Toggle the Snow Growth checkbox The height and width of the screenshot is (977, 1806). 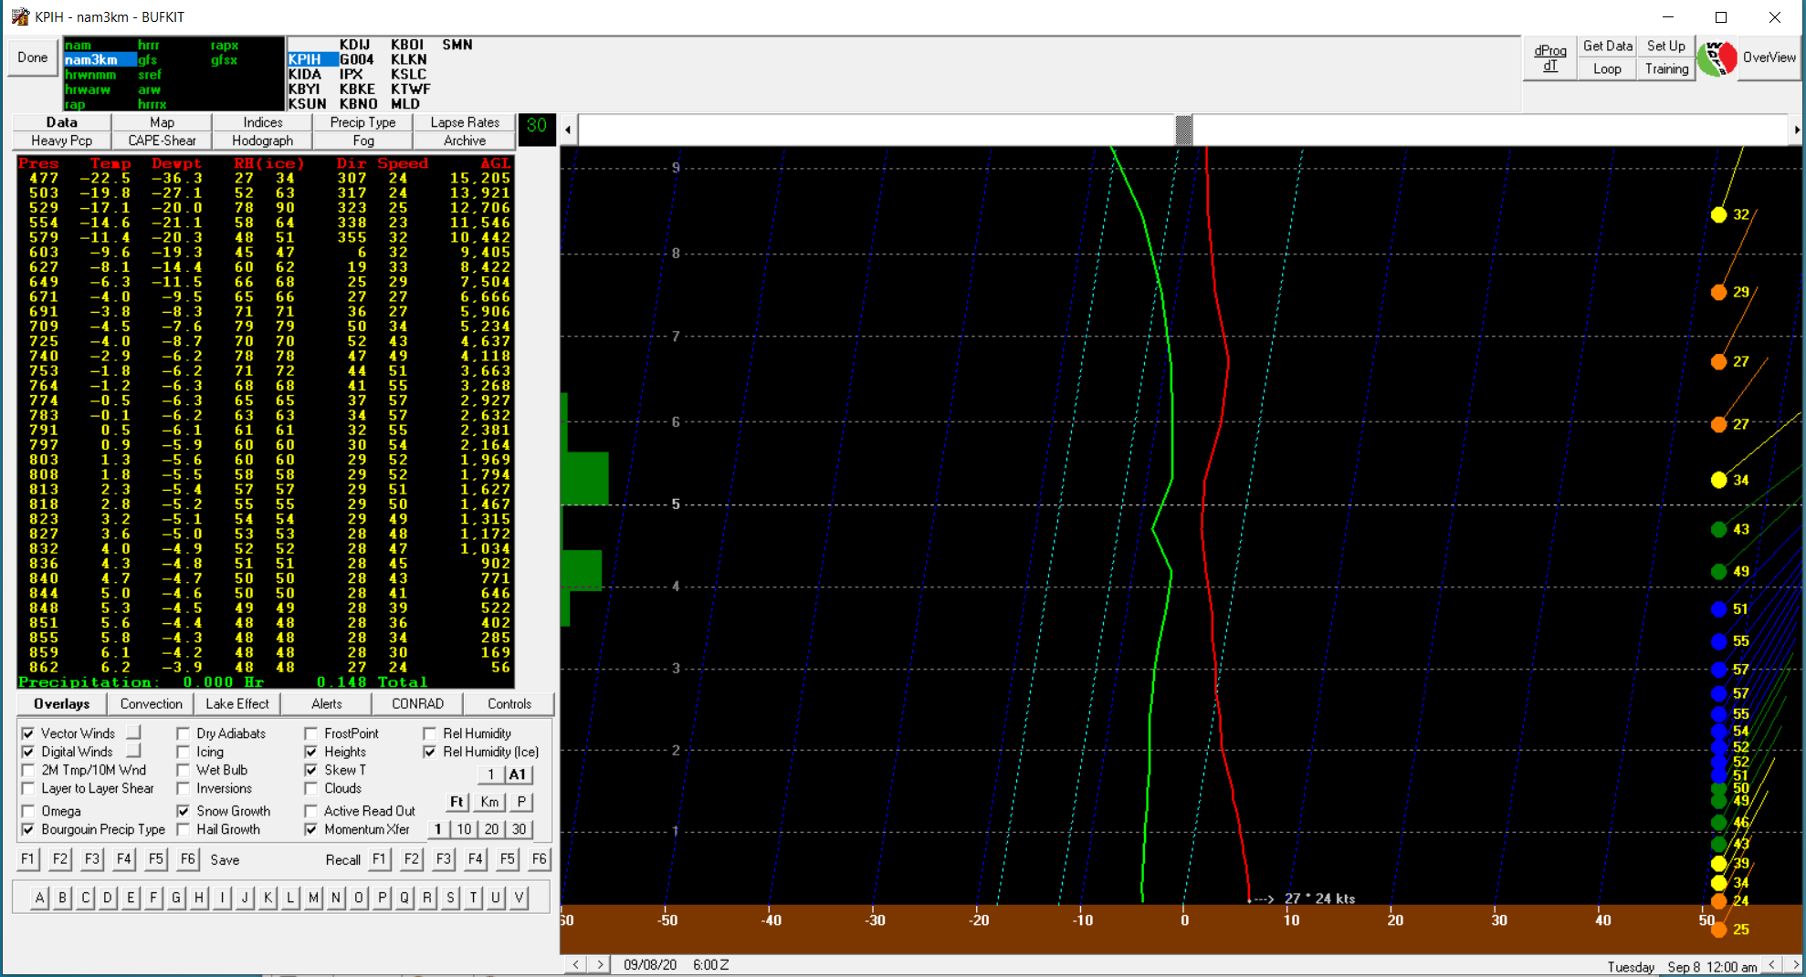coord(184,811)
